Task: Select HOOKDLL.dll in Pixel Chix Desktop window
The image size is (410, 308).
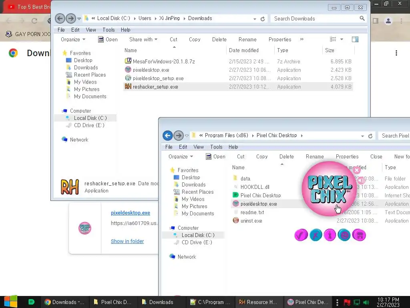Action: pos(255,187)
